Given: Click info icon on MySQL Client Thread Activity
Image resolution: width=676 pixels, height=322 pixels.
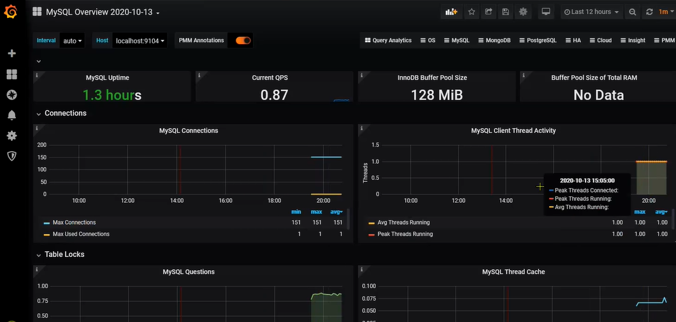Looking at the screenshot, I should pos(361,128).
